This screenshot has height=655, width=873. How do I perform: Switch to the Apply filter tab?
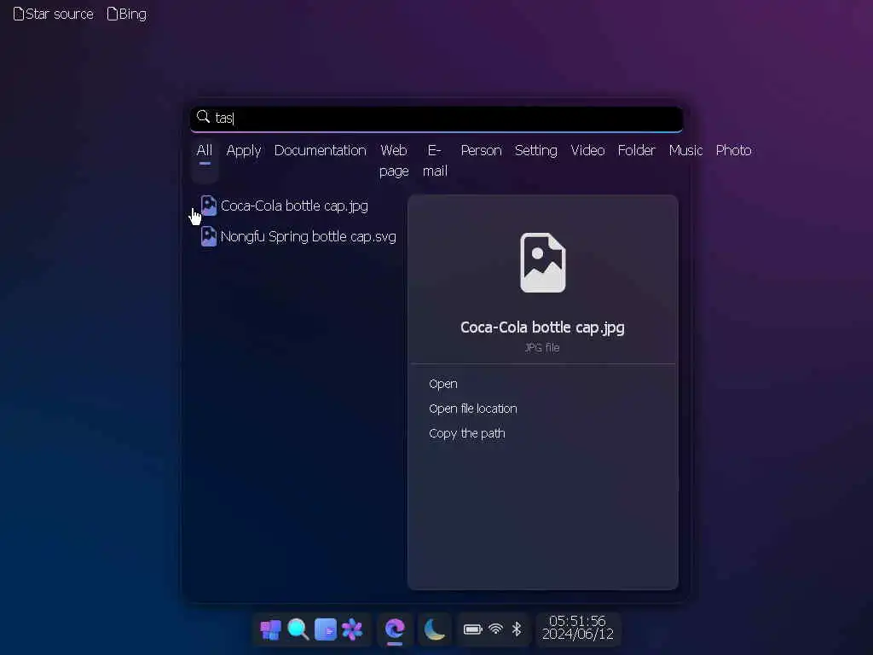click(x=244, y=150)
